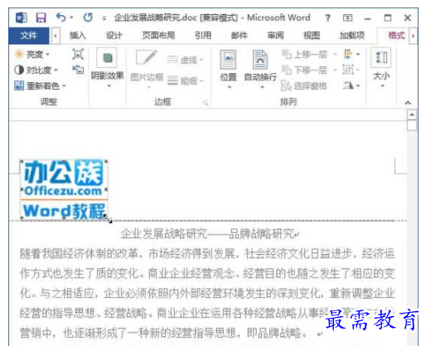Switch to the 邮件 tab
The height and width of the screenshot is (346, 426).
(x=240, y=36)
